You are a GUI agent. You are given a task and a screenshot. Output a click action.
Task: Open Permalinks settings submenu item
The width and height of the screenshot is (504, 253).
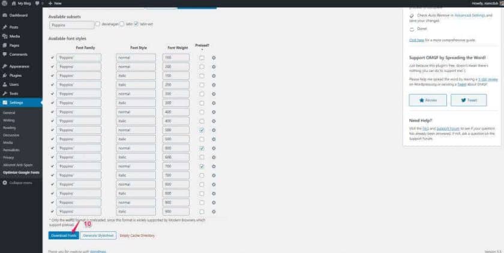[11, 150]
